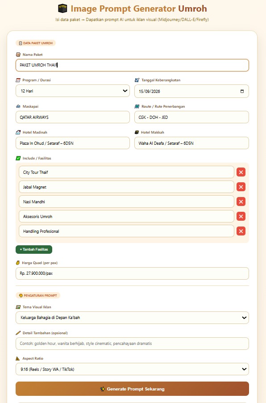Click the Detail Tambahan optional input field
This screenshot has width=266, height=403.
(x=132, y=344)
